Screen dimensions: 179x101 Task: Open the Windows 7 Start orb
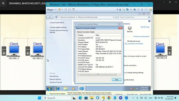(49, 89)
